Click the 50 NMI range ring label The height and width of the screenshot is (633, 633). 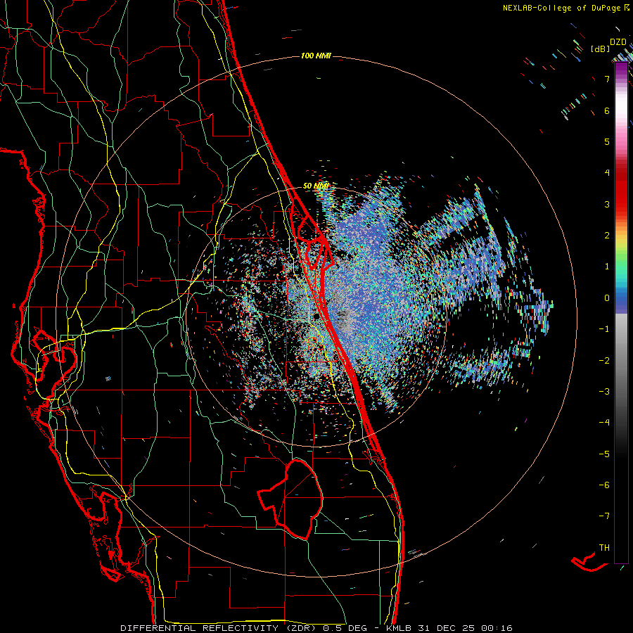coord(316,186)
